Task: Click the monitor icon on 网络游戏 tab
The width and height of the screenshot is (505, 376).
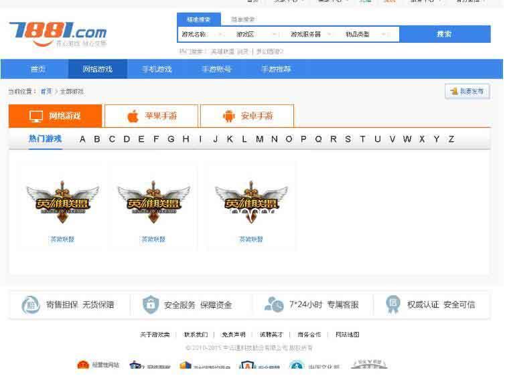Action: [36, 116]
